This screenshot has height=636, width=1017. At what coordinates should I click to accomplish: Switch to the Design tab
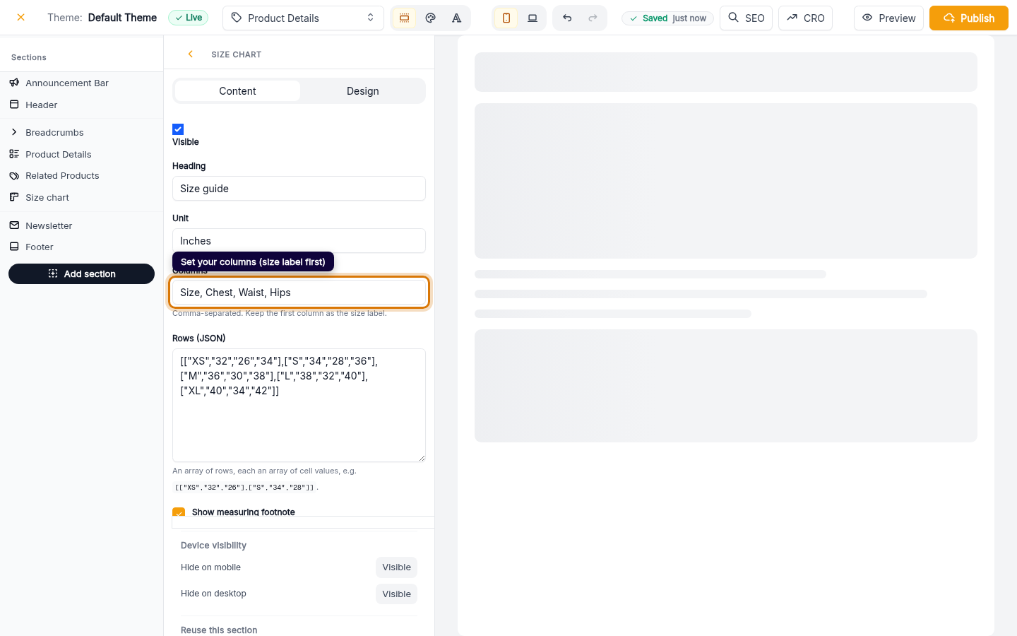pyautogui.click(x=362, y=90)
